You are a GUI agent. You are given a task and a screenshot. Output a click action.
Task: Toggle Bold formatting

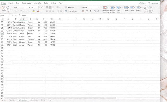tap(15, 11)
